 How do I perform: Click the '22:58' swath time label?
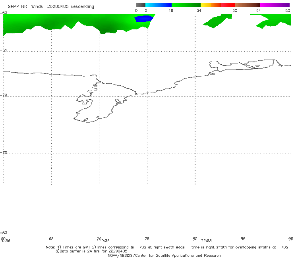tap(207, 241)
